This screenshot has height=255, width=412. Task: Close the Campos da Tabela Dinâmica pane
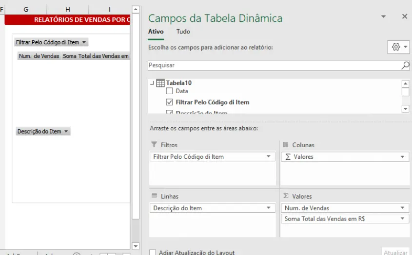[404, 17]
